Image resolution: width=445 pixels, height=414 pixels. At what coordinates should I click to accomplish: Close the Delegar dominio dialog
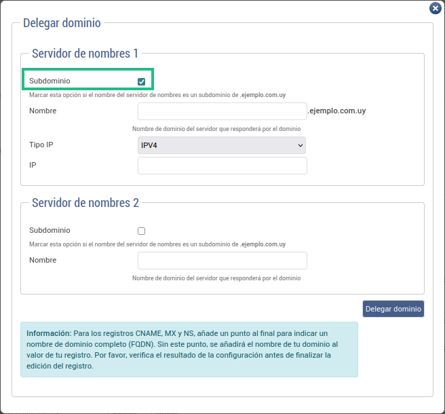435,9
